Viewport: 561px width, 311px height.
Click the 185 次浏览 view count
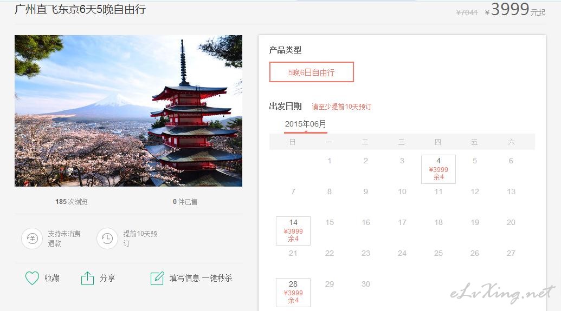tap(71, 202)
